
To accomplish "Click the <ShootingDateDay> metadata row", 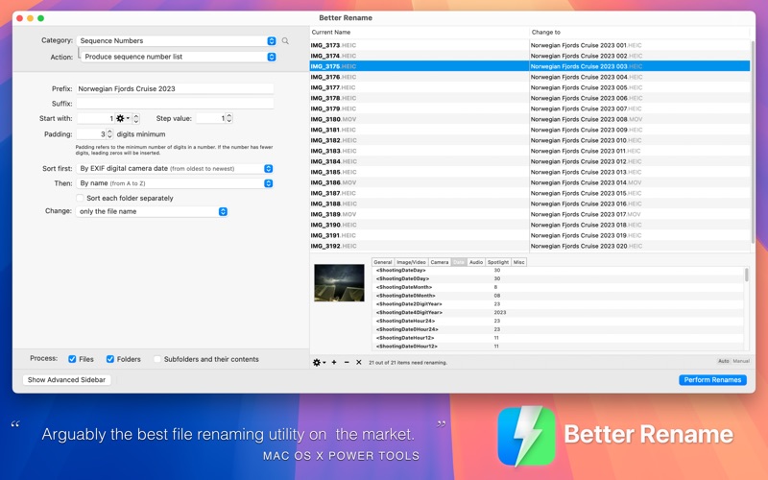I will point(558,271).
